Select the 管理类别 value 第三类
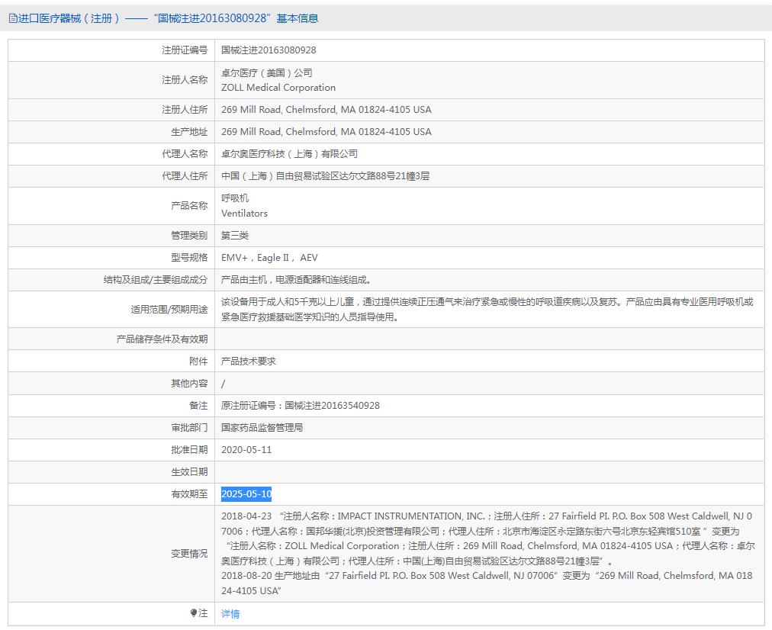Viewport: 772px width, 630px height. (x=233, y=235)
